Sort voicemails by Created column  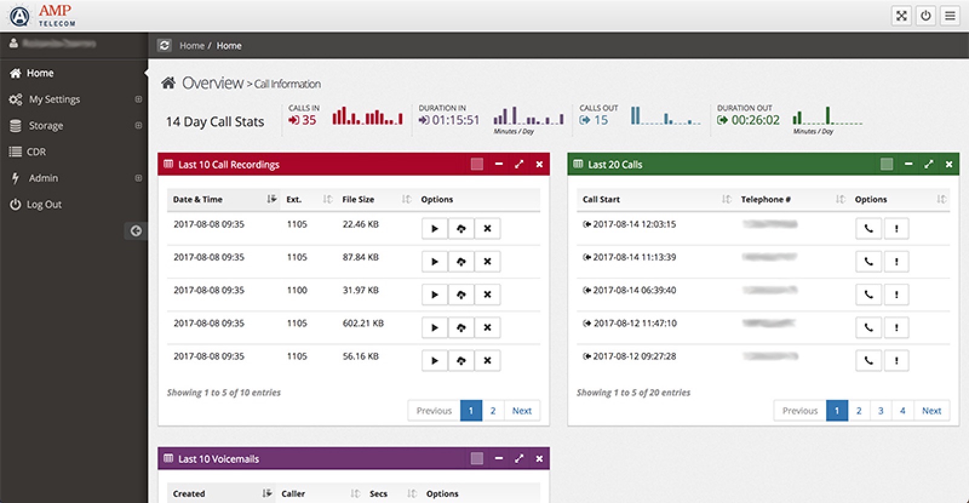click(222, 494)
